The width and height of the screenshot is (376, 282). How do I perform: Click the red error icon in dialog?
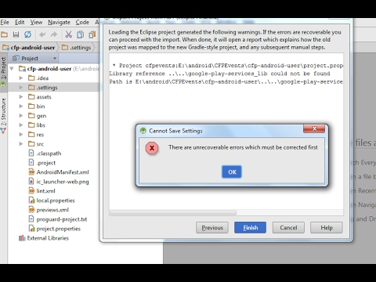point(152,148)
